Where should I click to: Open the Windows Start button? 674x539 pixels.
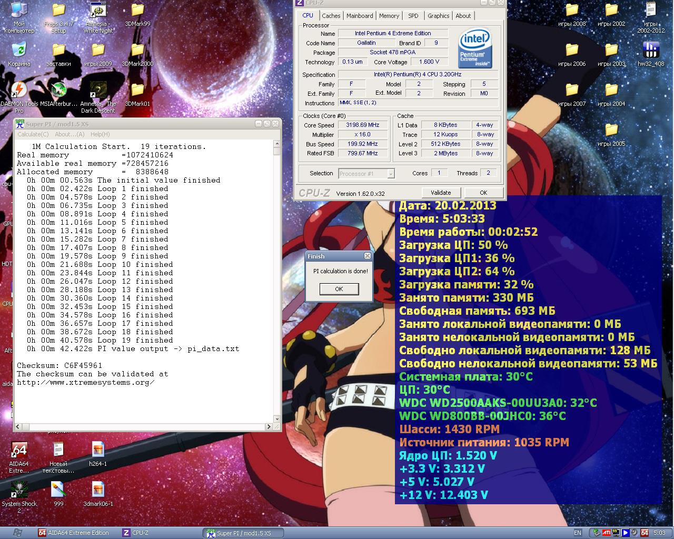(17, 533)
